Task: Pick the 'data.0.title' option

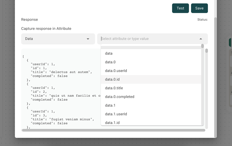Action: [151, 88]
